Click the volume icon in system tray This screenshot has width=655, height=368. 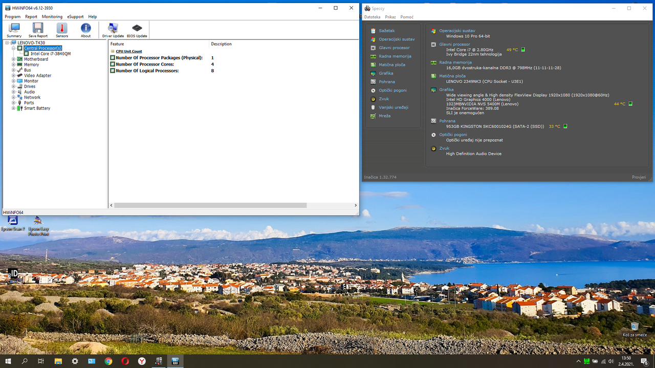612,361
